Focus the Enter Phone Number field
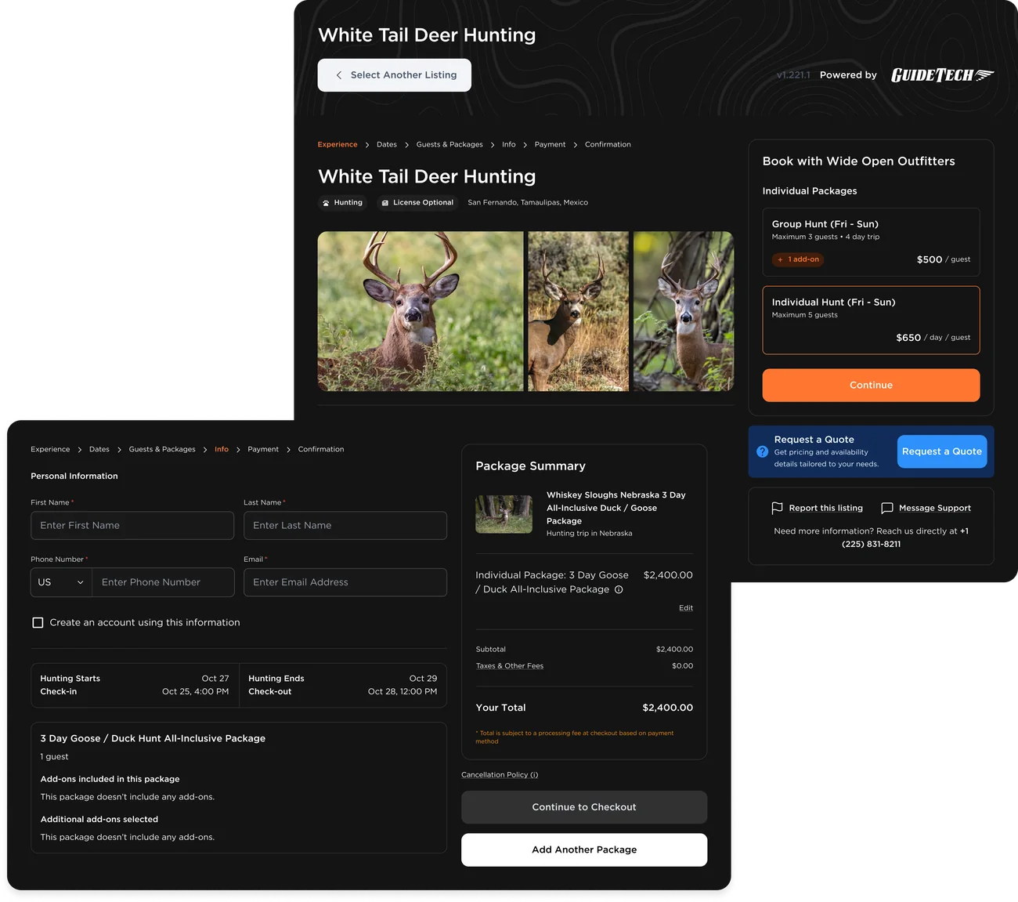Screen dimensions: 1018x902 coord(163,582)
